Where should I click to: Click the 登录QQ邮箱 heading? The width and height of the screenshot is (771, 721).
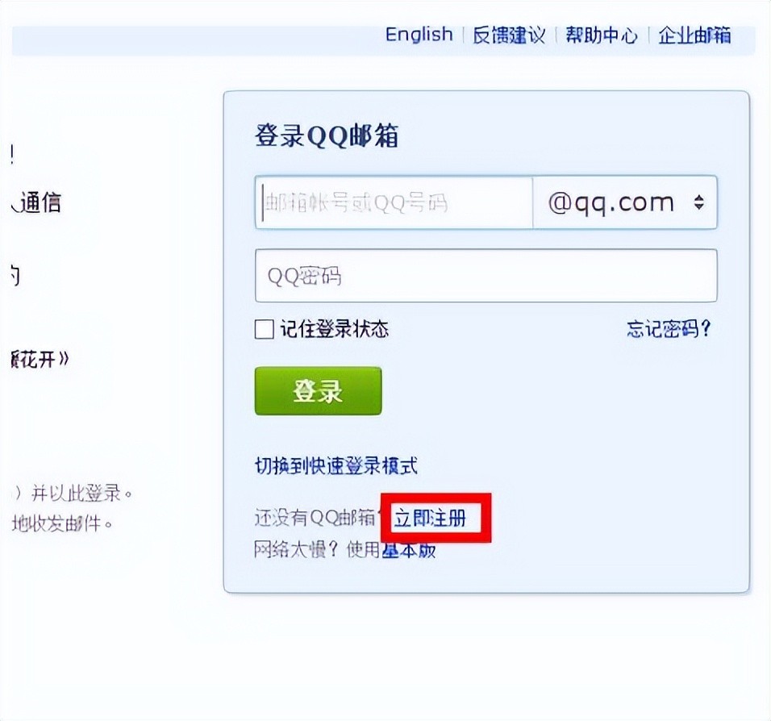(327, 136)
